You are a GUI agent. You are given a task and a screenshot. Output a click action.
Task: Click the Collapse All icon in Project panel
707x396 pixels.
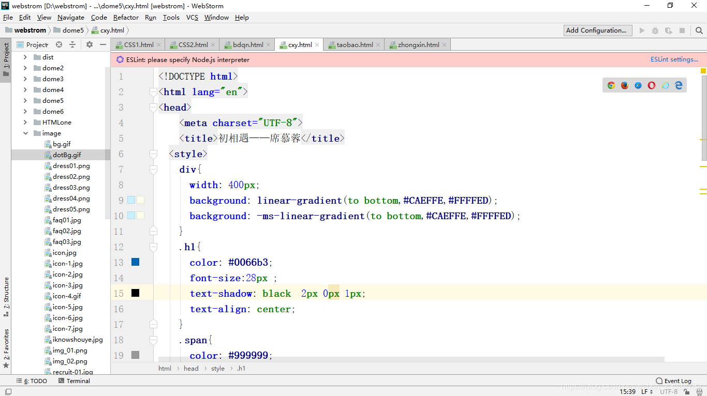(x=72, y=44)
